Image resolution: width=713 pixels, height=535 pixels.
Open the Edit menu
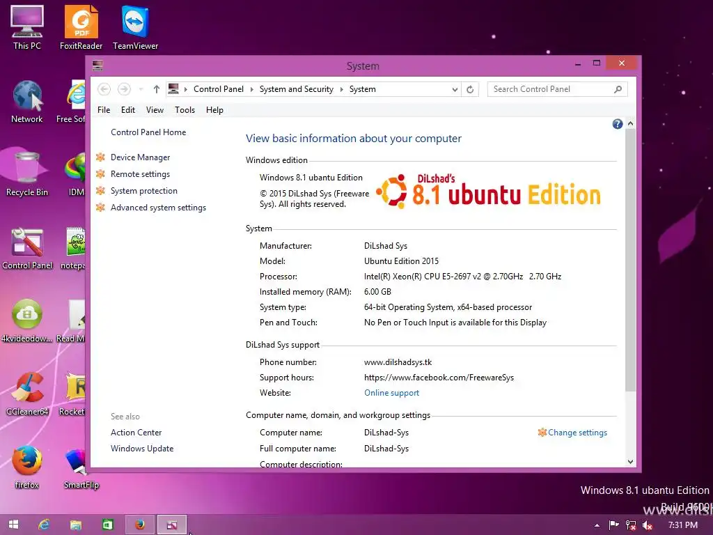click(128, 110)
